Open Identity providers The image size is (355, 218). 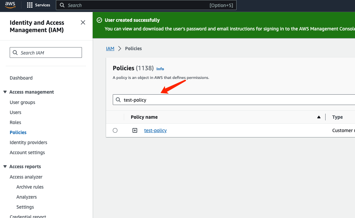pyautogui.click(x=28, y=142)
